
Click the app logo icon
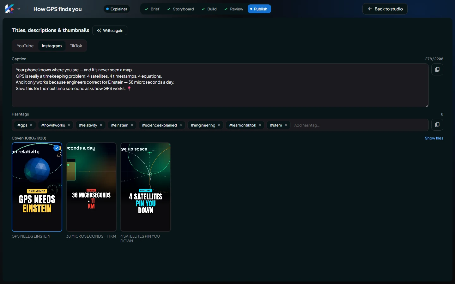pos(9,9)
